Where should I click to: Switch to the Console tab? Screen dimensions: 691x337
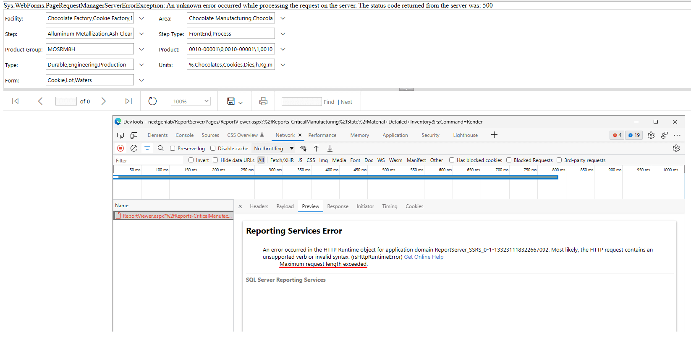(184, 135)
